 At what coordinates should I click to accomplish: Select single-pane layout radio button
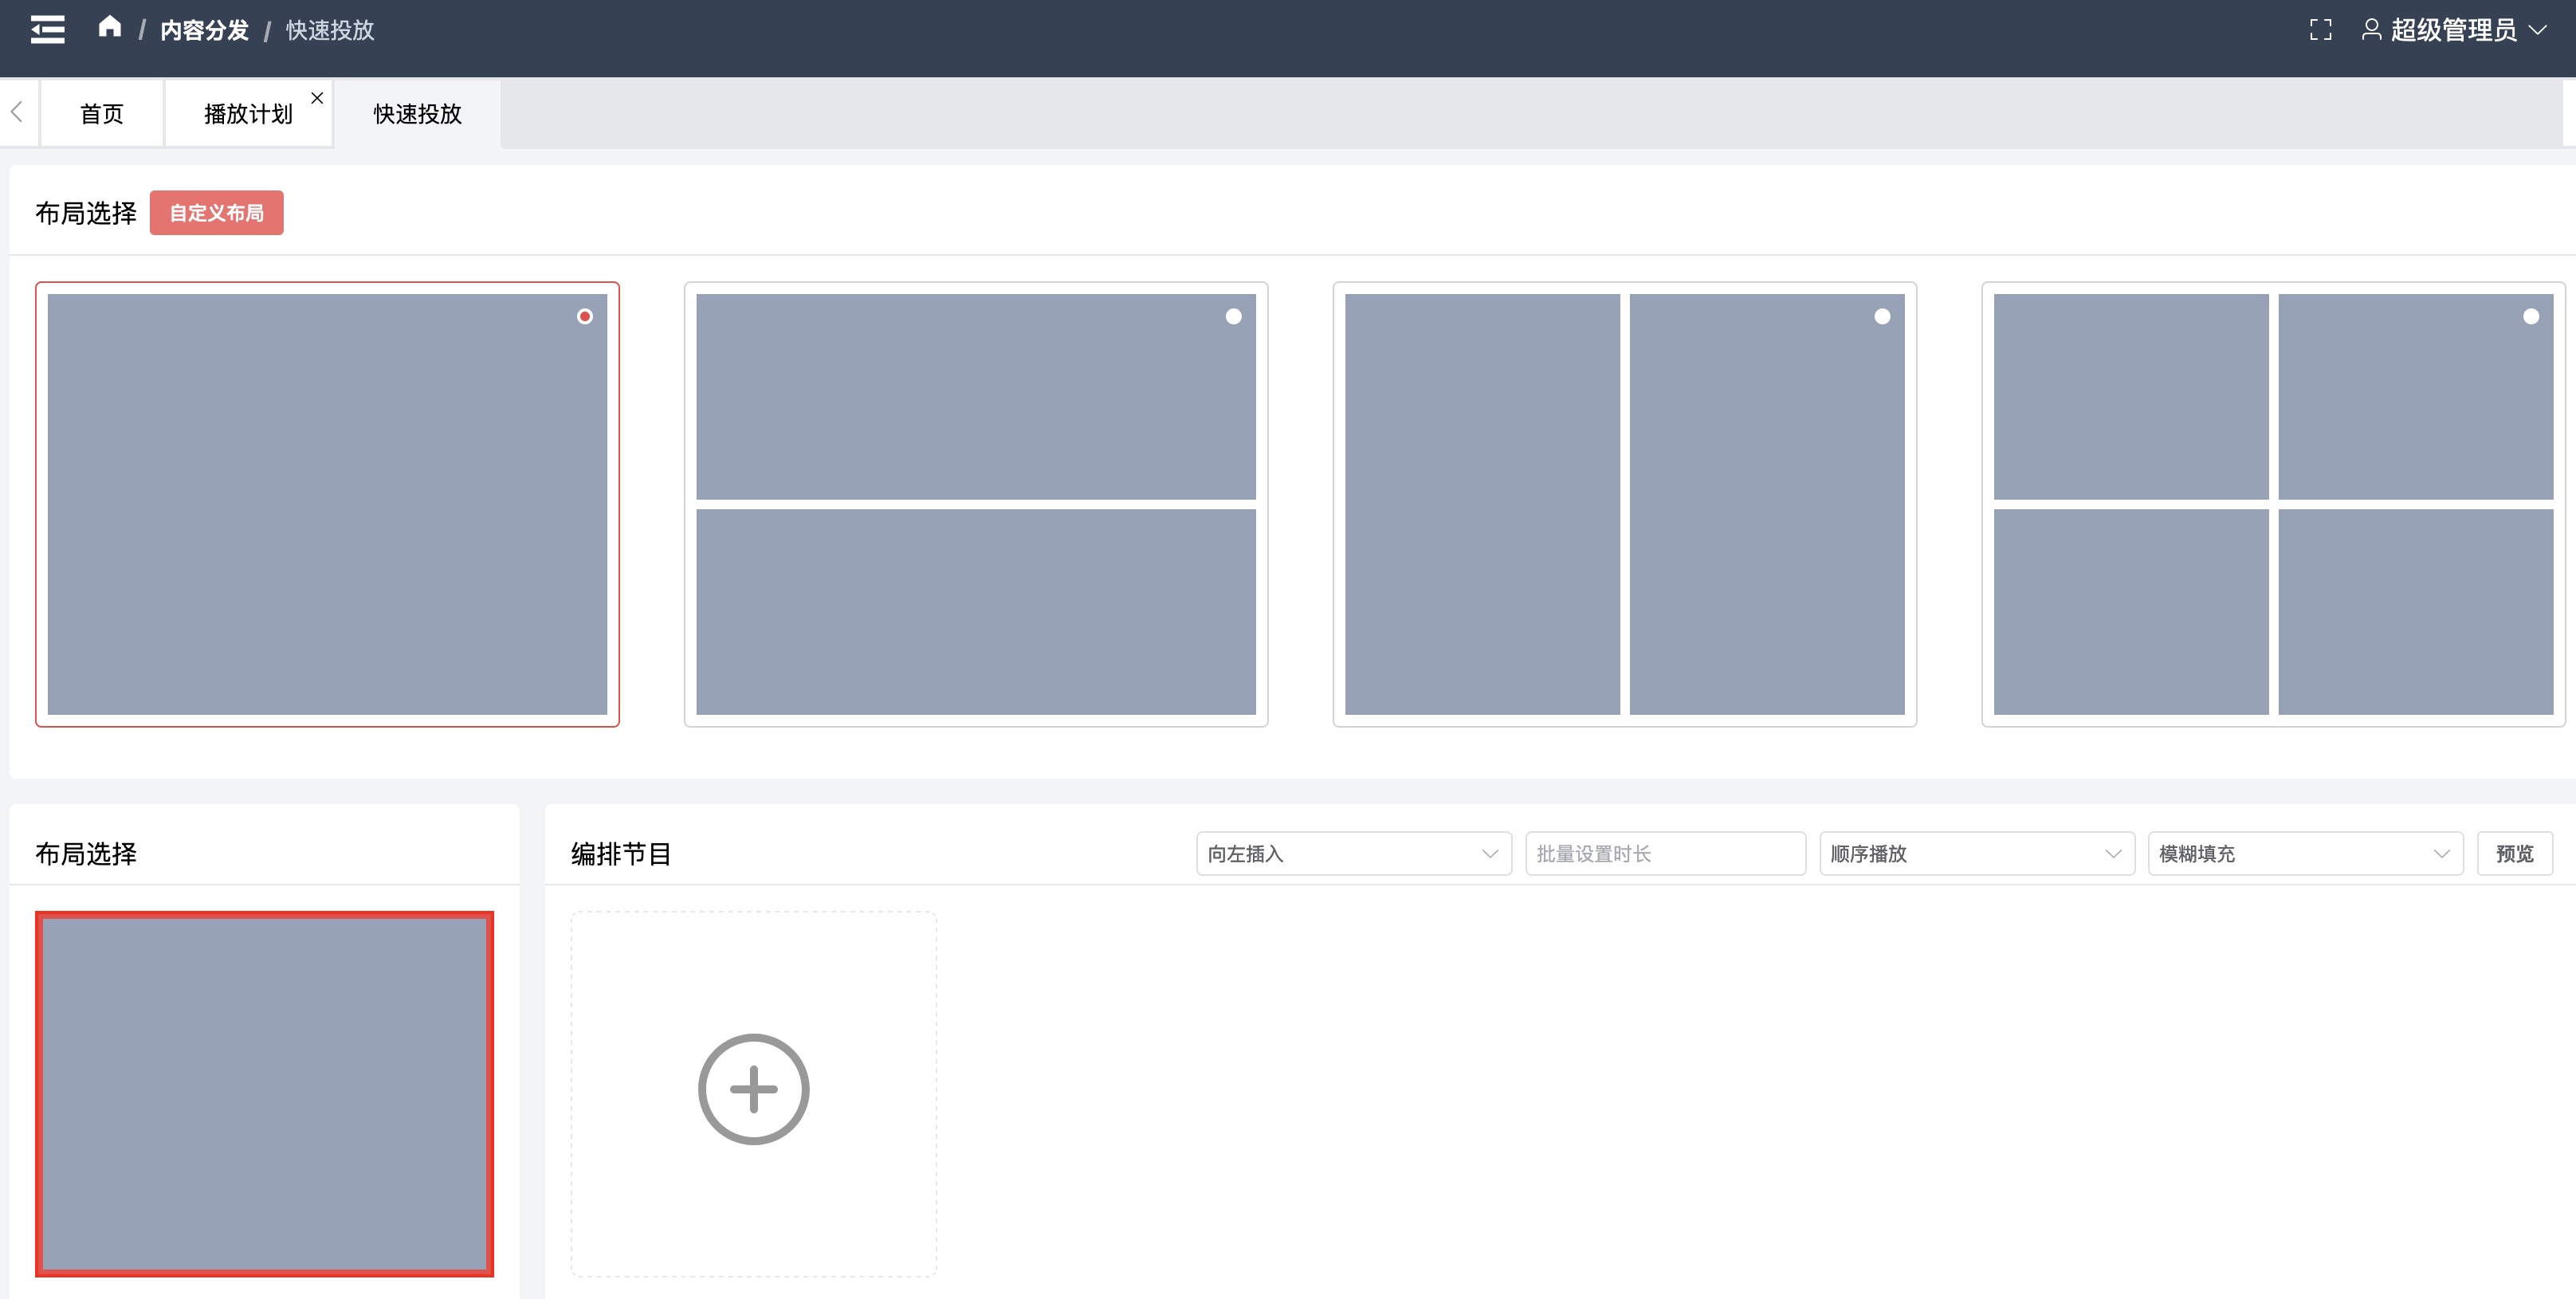point(585,316)
